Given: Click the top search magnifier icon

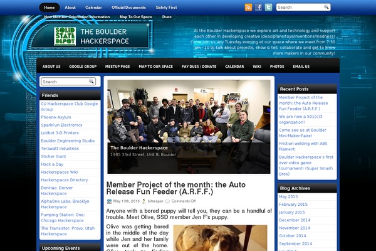Looking at the screenshot, I should click(x=326, y=7).
